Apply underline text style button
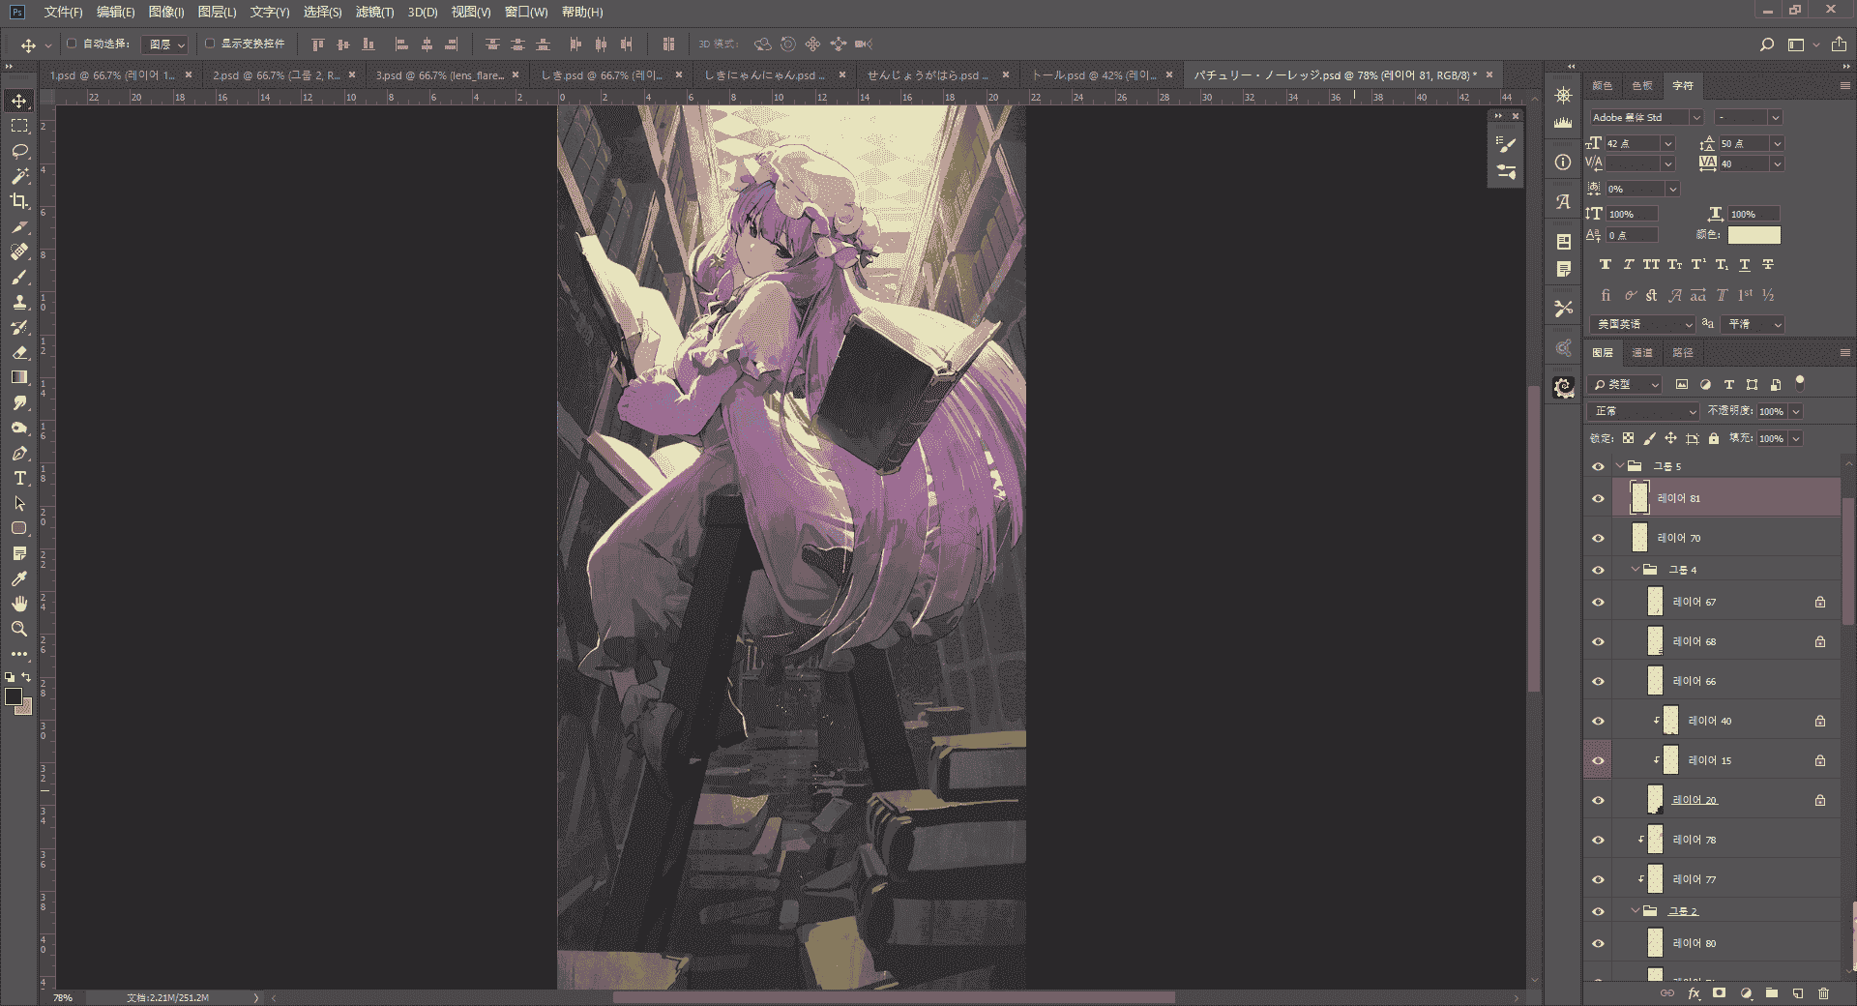The height and width of the screenshot is (1006, 1857). pyautogui.click(x=1745, y=265)
